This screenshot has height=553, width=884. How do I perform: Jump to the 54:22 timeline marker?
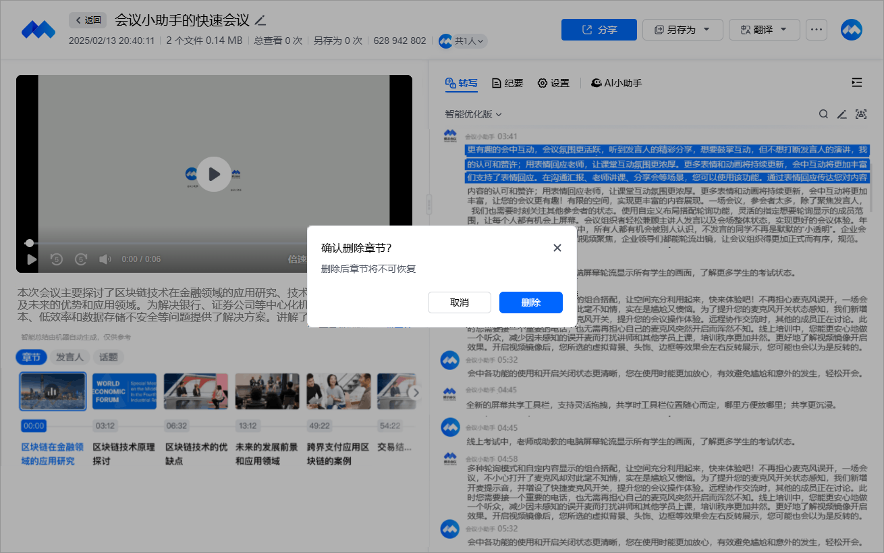tap(390, 426)
